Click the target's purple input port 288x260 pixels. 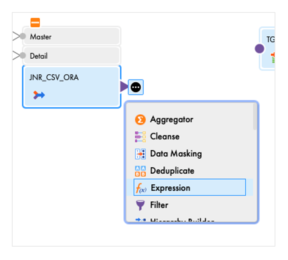(x=259, y=49)
